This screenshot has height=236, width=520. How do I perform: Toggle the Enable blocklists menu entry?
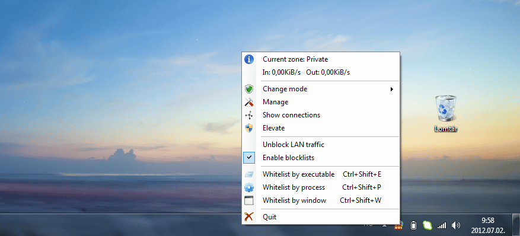tap(321, 158)
